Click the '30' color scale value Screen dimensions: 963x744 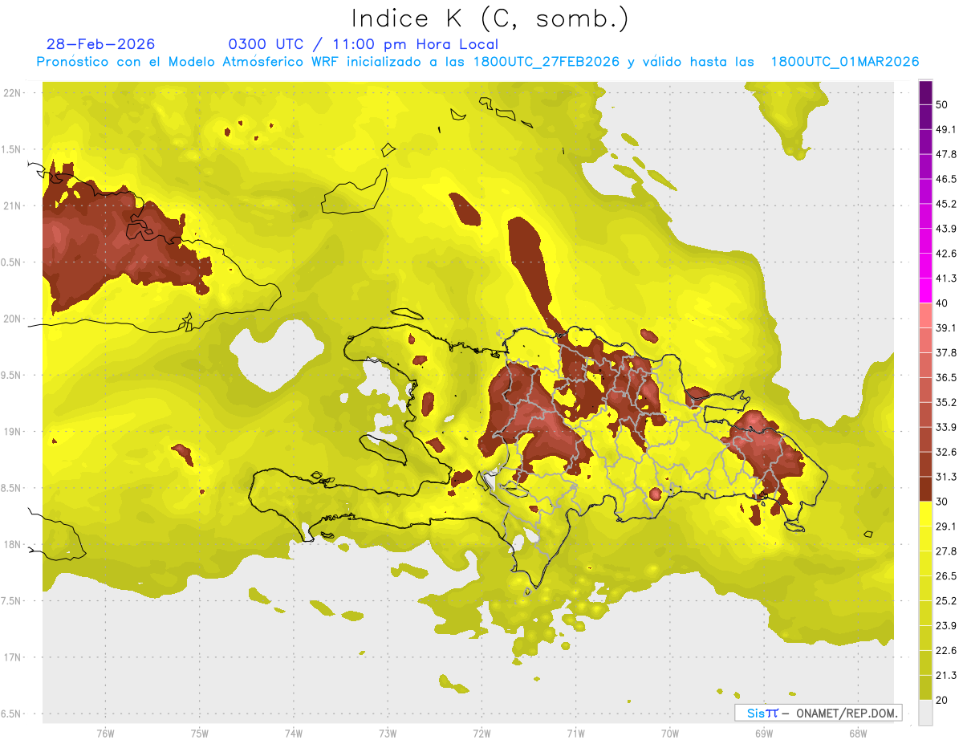coord(942,502)
